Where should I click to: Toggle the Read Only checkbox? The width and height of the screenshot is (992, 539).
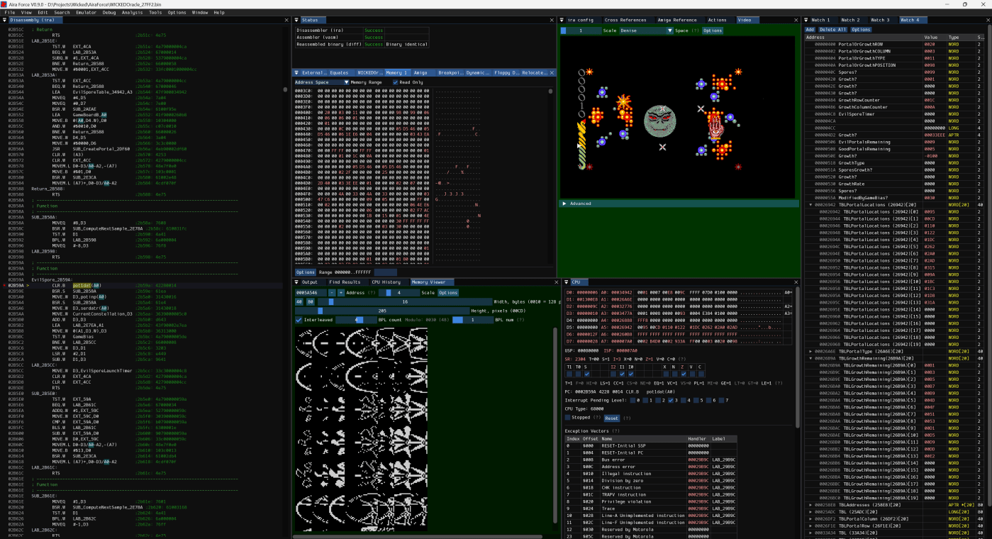coord(396,82)
